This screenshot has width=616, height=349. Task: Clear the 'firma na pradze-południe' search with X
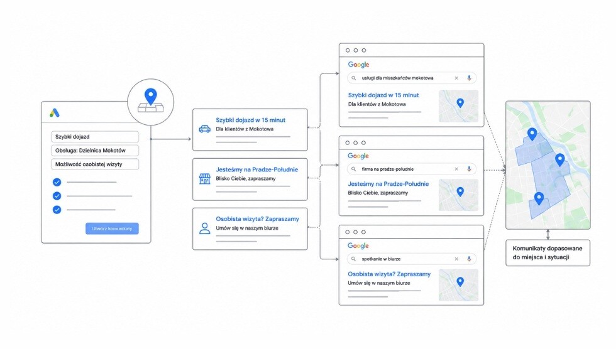coord(456,169)
